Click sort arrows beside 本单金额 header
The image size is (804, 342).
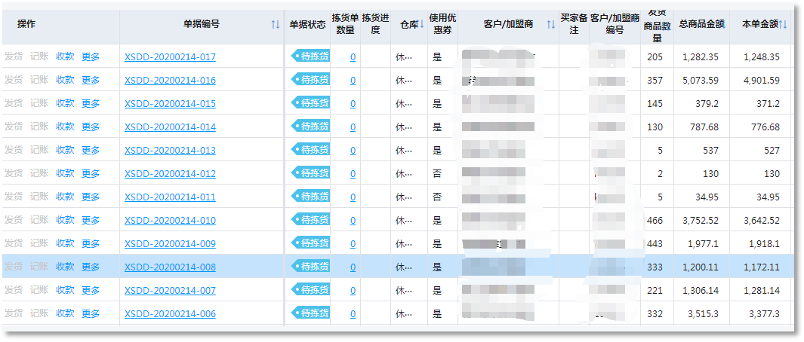point(783,25)
